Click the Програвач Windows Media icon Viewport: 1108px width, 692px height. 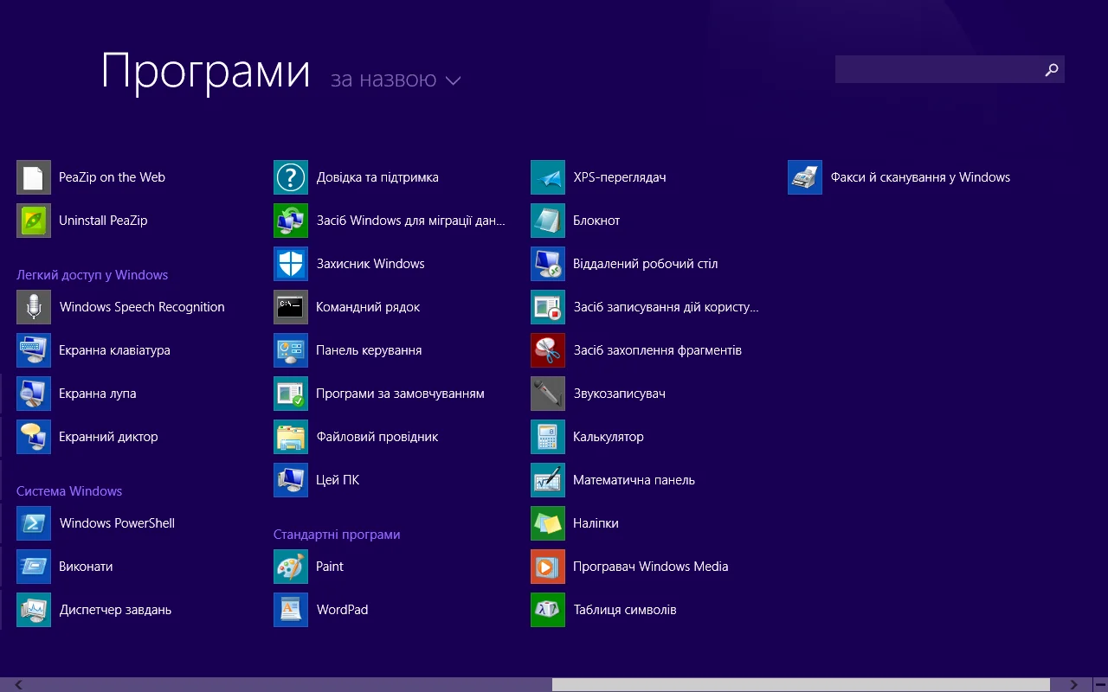[548, 567]
